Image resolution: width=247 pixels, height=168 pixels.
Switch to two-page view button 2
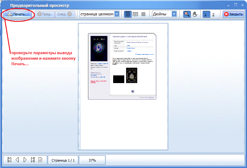213,14
